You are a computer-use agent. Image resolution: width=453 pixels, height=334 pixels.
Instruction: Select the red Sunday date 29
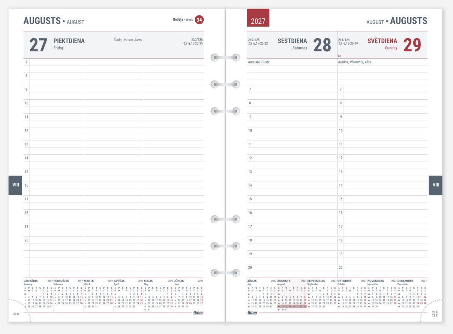[x=412, y=45]
